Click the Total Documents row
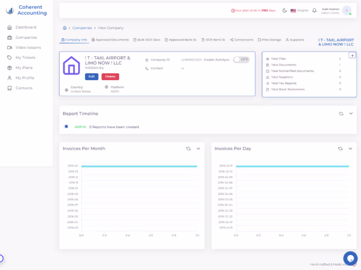This screenshot has width=361, height=270. [304, 65]
